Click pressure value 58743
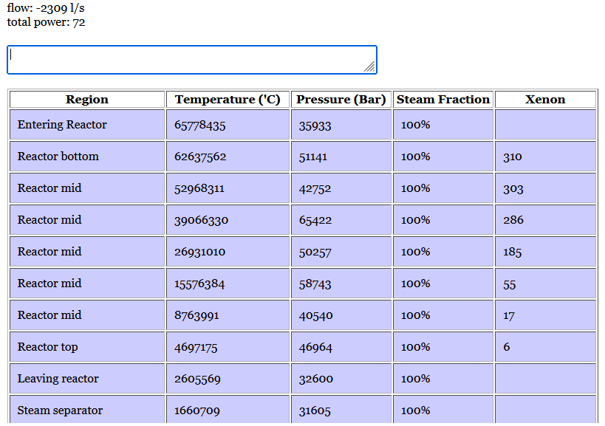605x426 pixels. point(315,284)
